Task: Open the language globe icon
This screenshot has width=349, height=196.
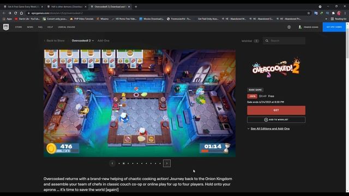Action: [x=289, y=27]
